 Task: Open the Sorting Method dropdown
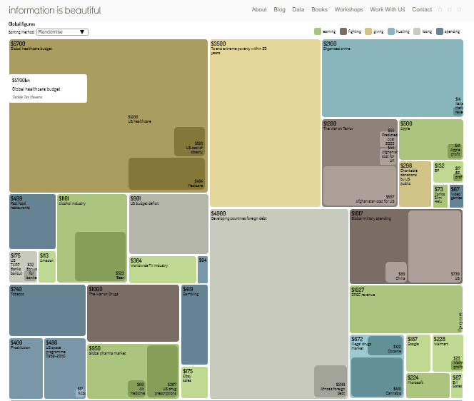[x=62, y=32]
